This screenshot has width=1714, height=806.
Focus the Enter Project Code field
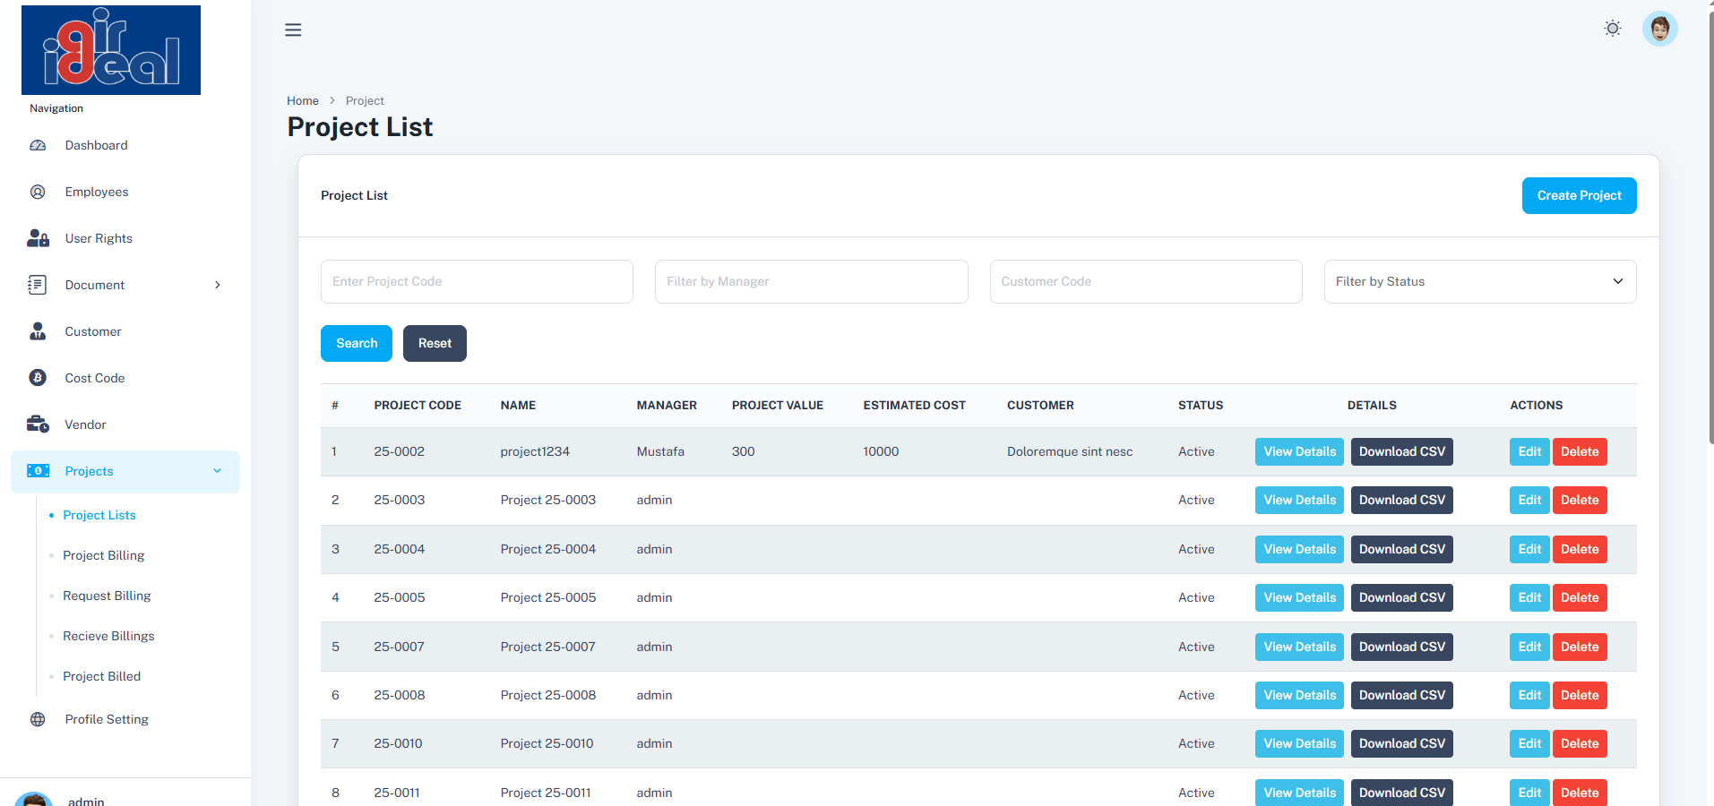point(477,281)
